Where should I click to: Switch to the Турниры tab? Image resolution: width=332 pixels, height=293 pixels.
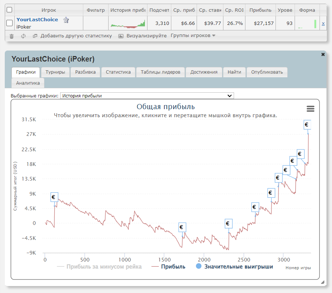pos(55,72)
